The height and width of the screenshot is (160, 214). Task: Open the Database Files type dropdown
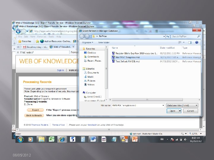pyautogui.click(x=182, y=105)
